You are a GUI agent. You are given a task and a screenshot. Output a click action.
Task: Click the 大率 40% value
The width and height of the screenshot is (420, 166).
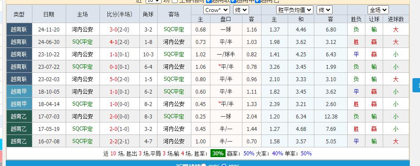click(x=277, y=154)
